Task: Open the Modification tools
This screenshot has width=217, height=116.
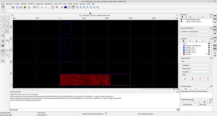Action: [x=3, y=51]
